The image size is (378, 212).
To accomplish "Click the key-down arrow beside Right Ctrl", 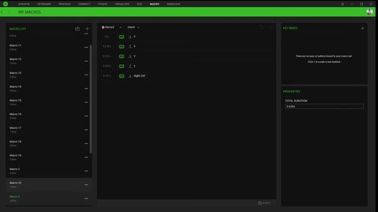I will [x=130, y=76].
